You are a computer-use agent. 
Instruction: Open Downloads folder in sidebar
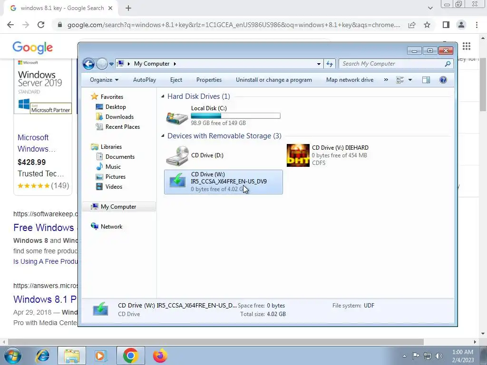click(x=119, y=117)
